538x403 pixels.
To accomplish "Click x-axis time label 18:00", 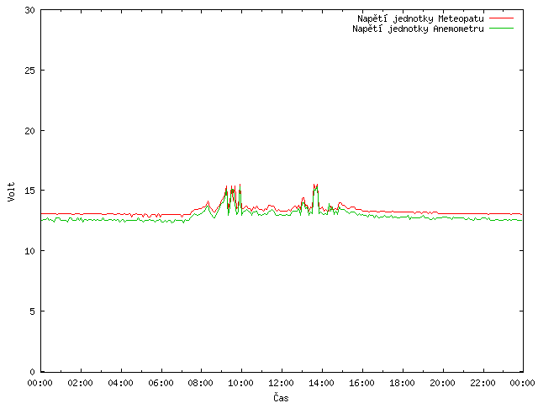I will click(x=402, y=383).
